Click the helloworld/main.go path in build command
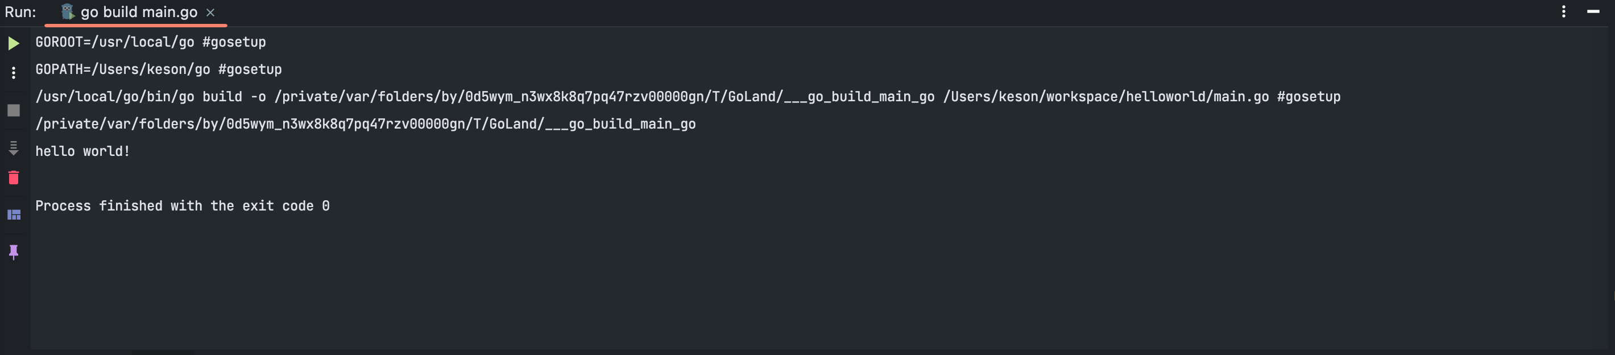Image resolution: width=1615 pixels, height=355 pixels. 1106,97
